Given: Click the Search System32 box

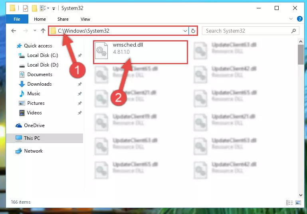Looking at the screenshot, I should [251, 31].
